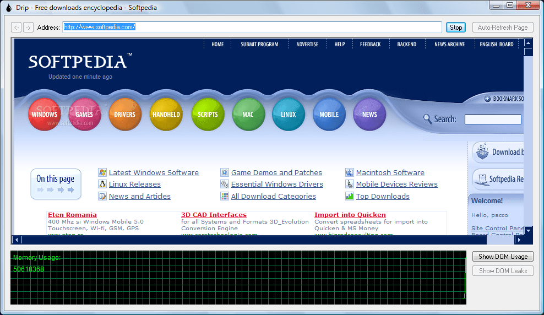This screenshot has height=315, width=544.
Task: Click the vertical scrollbar up arrow
Action: coord(528,44)
